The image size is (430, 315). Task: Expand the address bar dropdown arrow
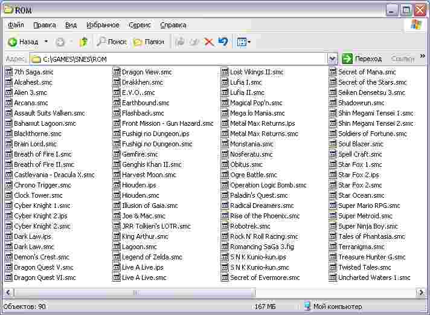pos(332,59)
